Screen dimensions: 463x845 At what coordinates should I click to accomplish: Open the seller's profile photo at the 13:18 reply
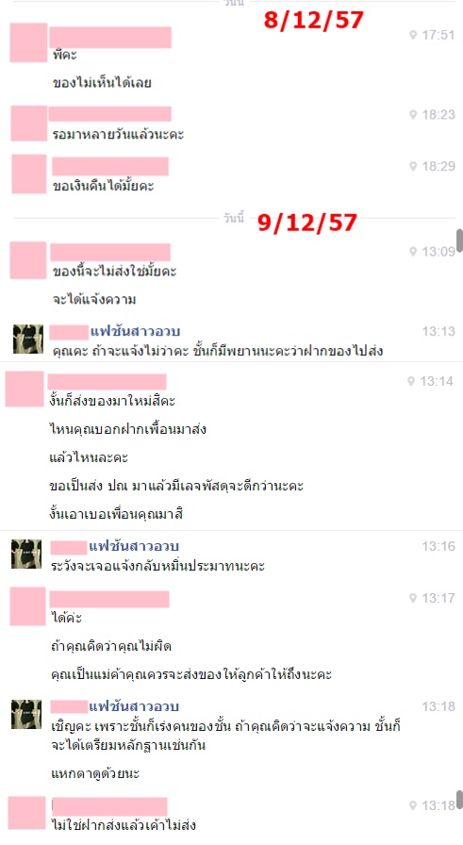pyautogui.click(x=26, y=715)
